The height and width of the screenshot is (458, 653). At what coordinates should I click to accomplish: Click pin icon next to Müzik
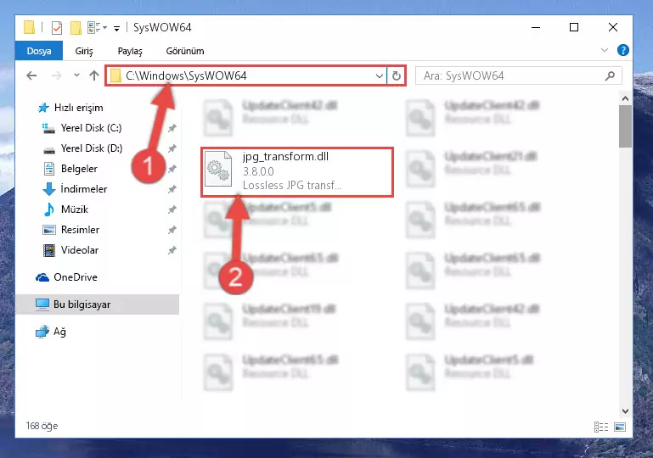pos(172,209)
